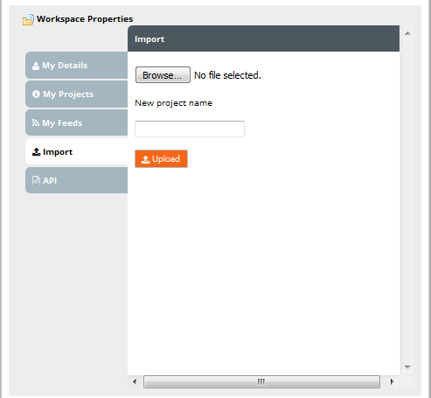The height and width of the screenshot is (398, 431).
Task: Open the My Feeds tab
Action: 77,122
